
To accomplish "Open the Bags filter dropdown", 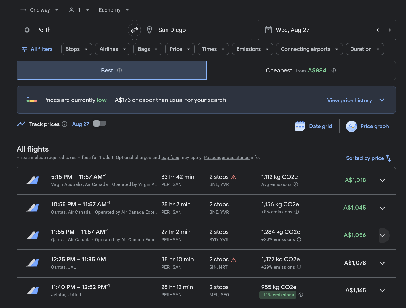I will point(148,49).
